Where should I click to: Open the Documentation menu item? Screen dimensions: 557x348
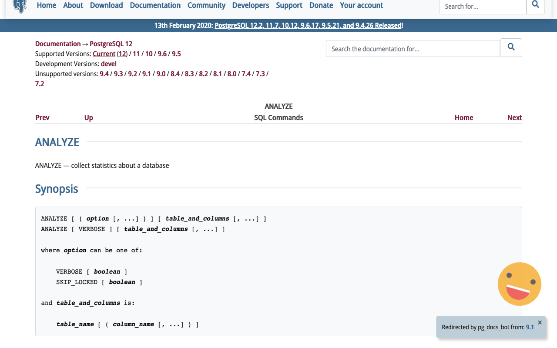tap(155, 5)
